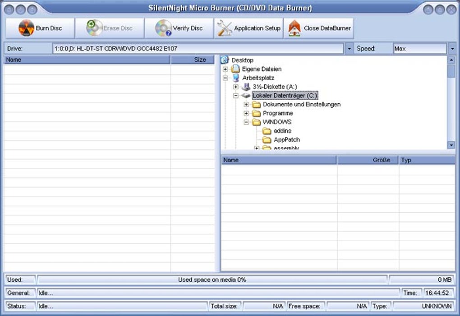Expand the 3½-Diskette (A:) node
The width and height of the screenshot is (460, 316).
[235, 87]
